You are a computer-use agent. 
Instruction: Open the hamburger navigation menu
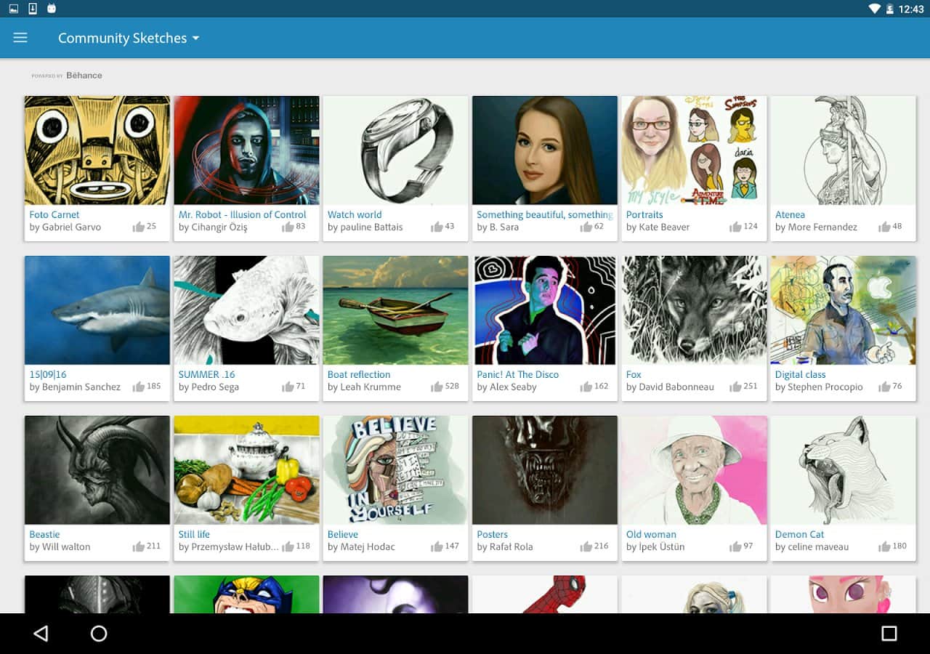pos(20,38)
